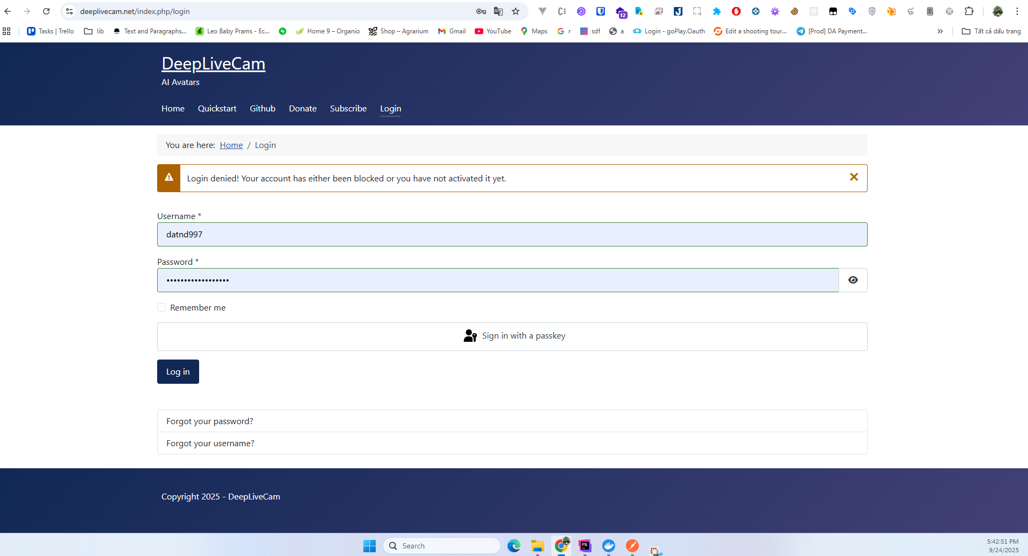Image resolution: width=1028 pixels, height=556 pixels.
Task: Click the translate page icon
Action: tap(498, 11)
